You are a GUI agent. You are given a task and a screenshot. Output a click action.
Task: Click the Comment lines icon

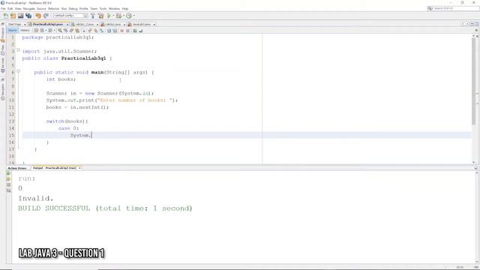point(135,31)
